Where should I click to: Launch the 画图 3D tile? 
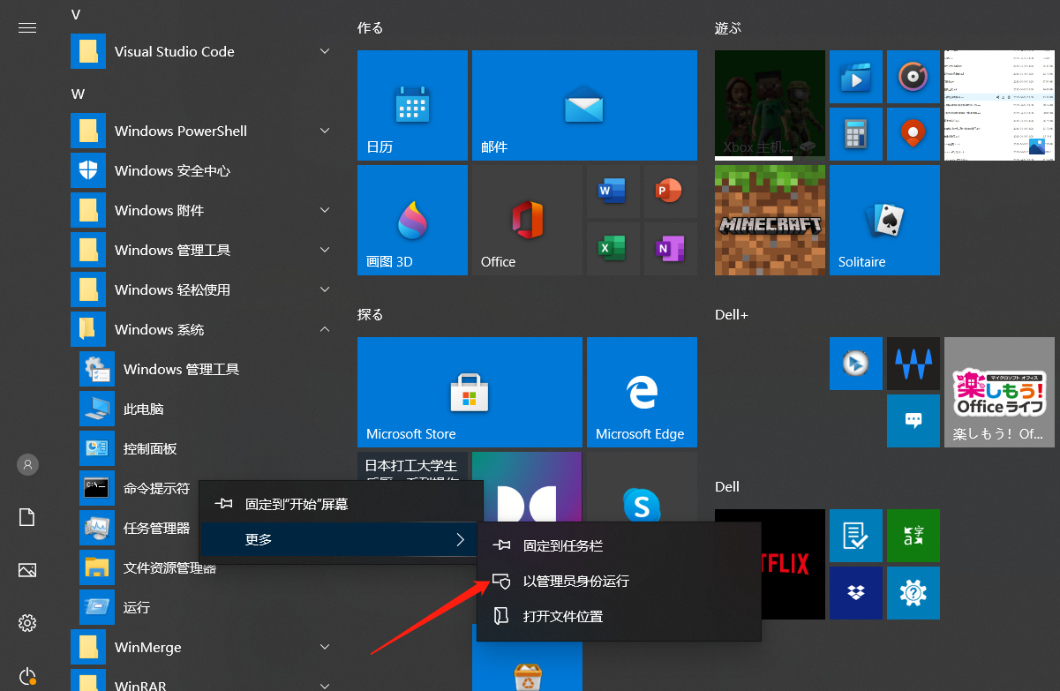pyautogui.click(x=412, y=220)
